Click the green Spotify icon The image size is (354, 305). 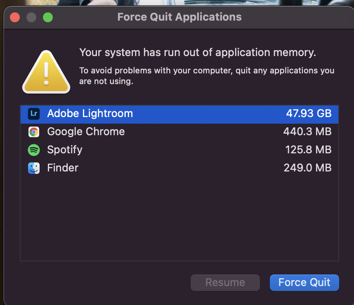34,150
